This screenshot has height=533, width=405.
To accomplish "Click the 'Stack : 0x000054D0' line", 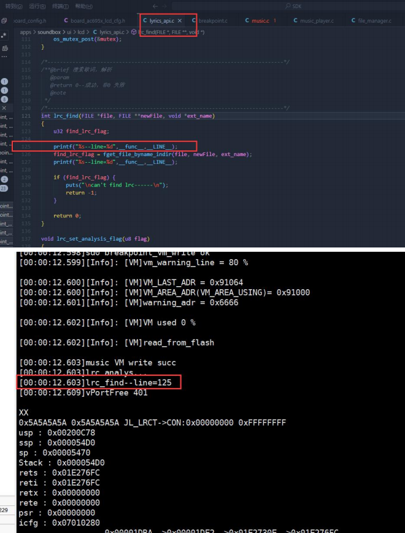I will click(61, 462).
